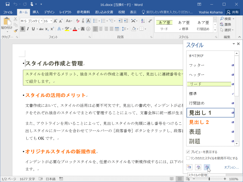243x182 pixels.
Task: Click the Undo arrow icon
Action: coord(15,4)
